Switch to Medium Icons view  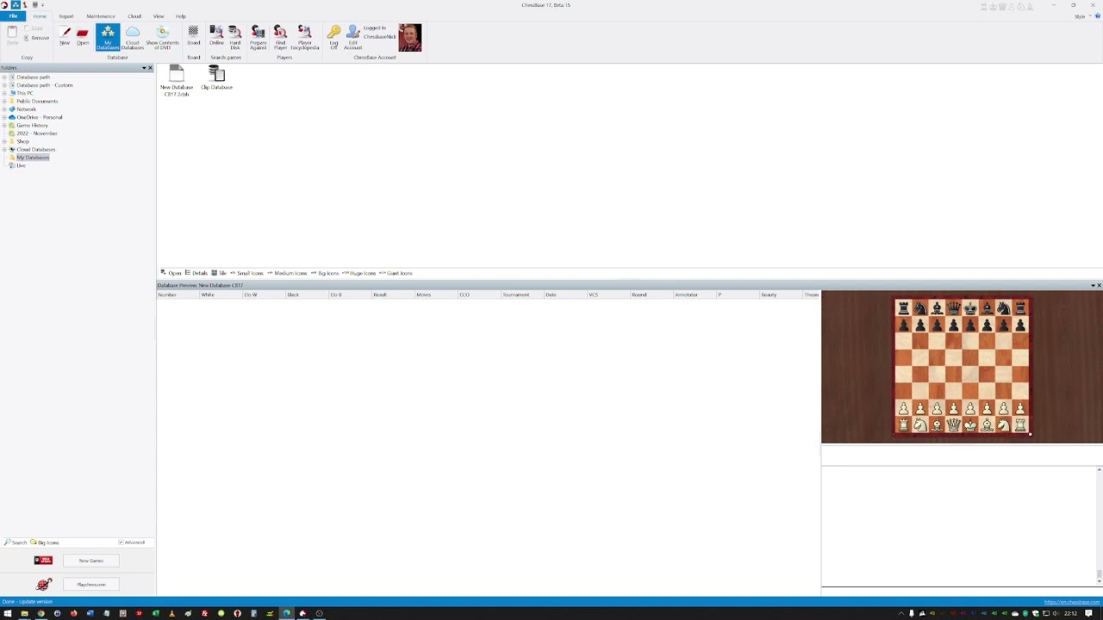[x=287, y=273]
